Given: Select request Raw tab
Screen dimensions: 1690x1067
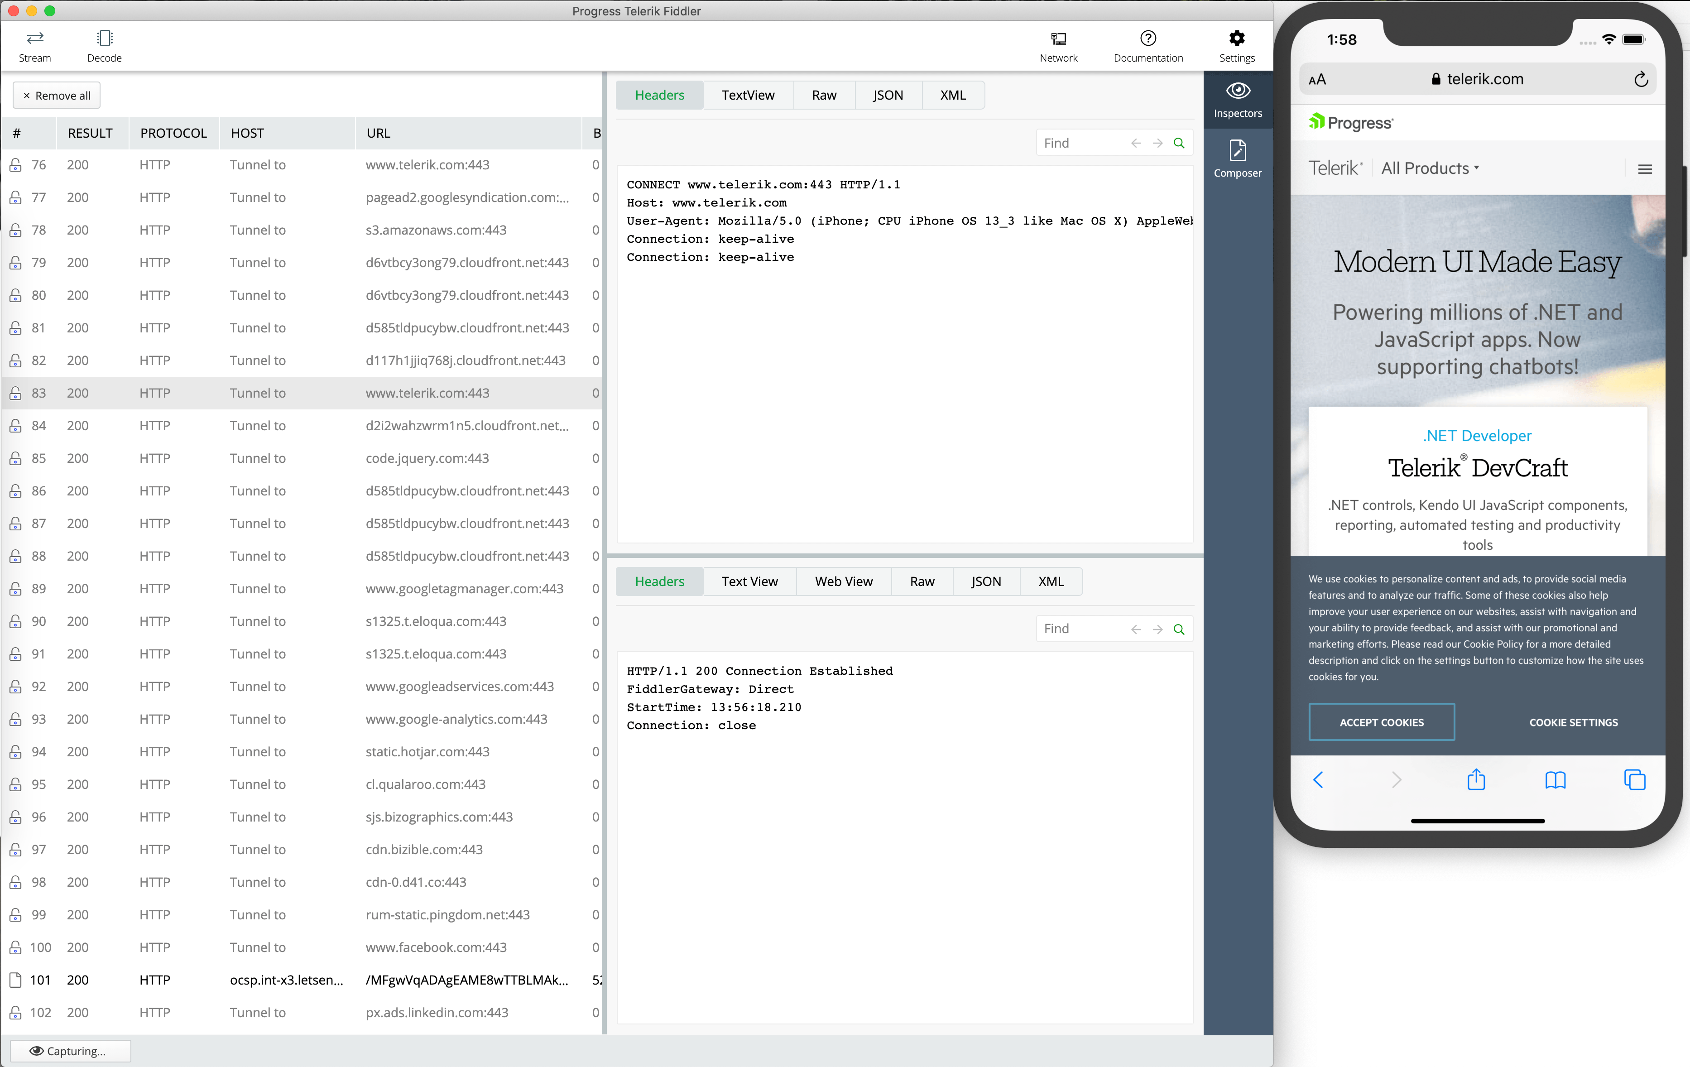Looking at the screenshot, I should 824,95.
